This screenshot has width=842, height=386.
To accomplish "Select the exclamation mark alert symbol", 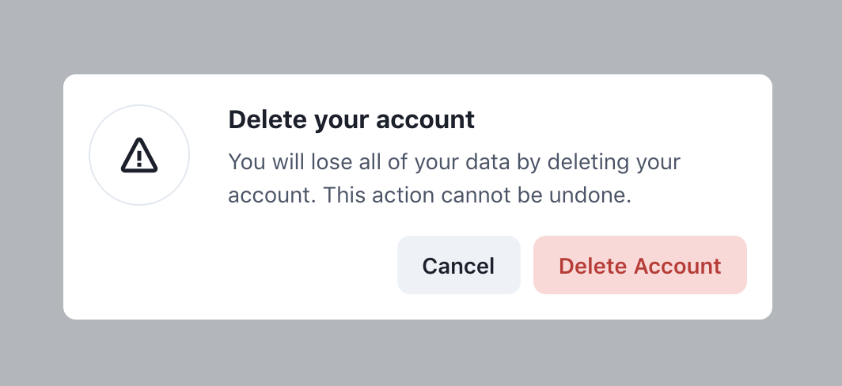I will 139,155.
